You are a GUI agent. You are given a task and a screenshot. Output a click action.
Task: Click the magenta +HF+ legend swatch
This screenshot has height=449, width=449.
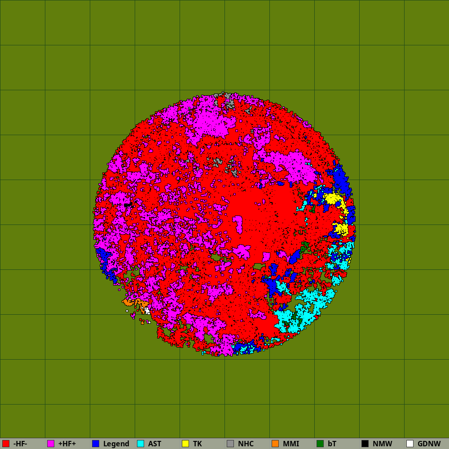tap(51, 444)
